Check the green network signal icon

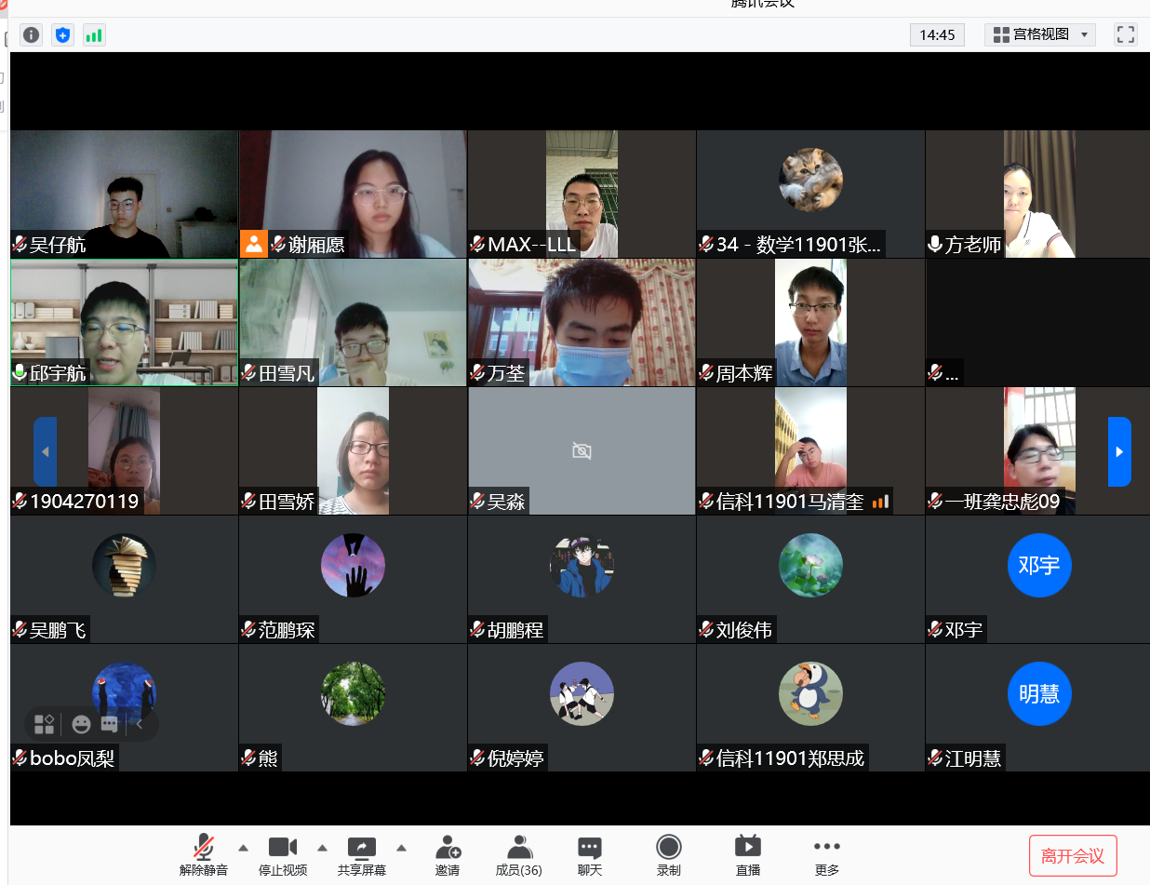click(x=94, y=35)
